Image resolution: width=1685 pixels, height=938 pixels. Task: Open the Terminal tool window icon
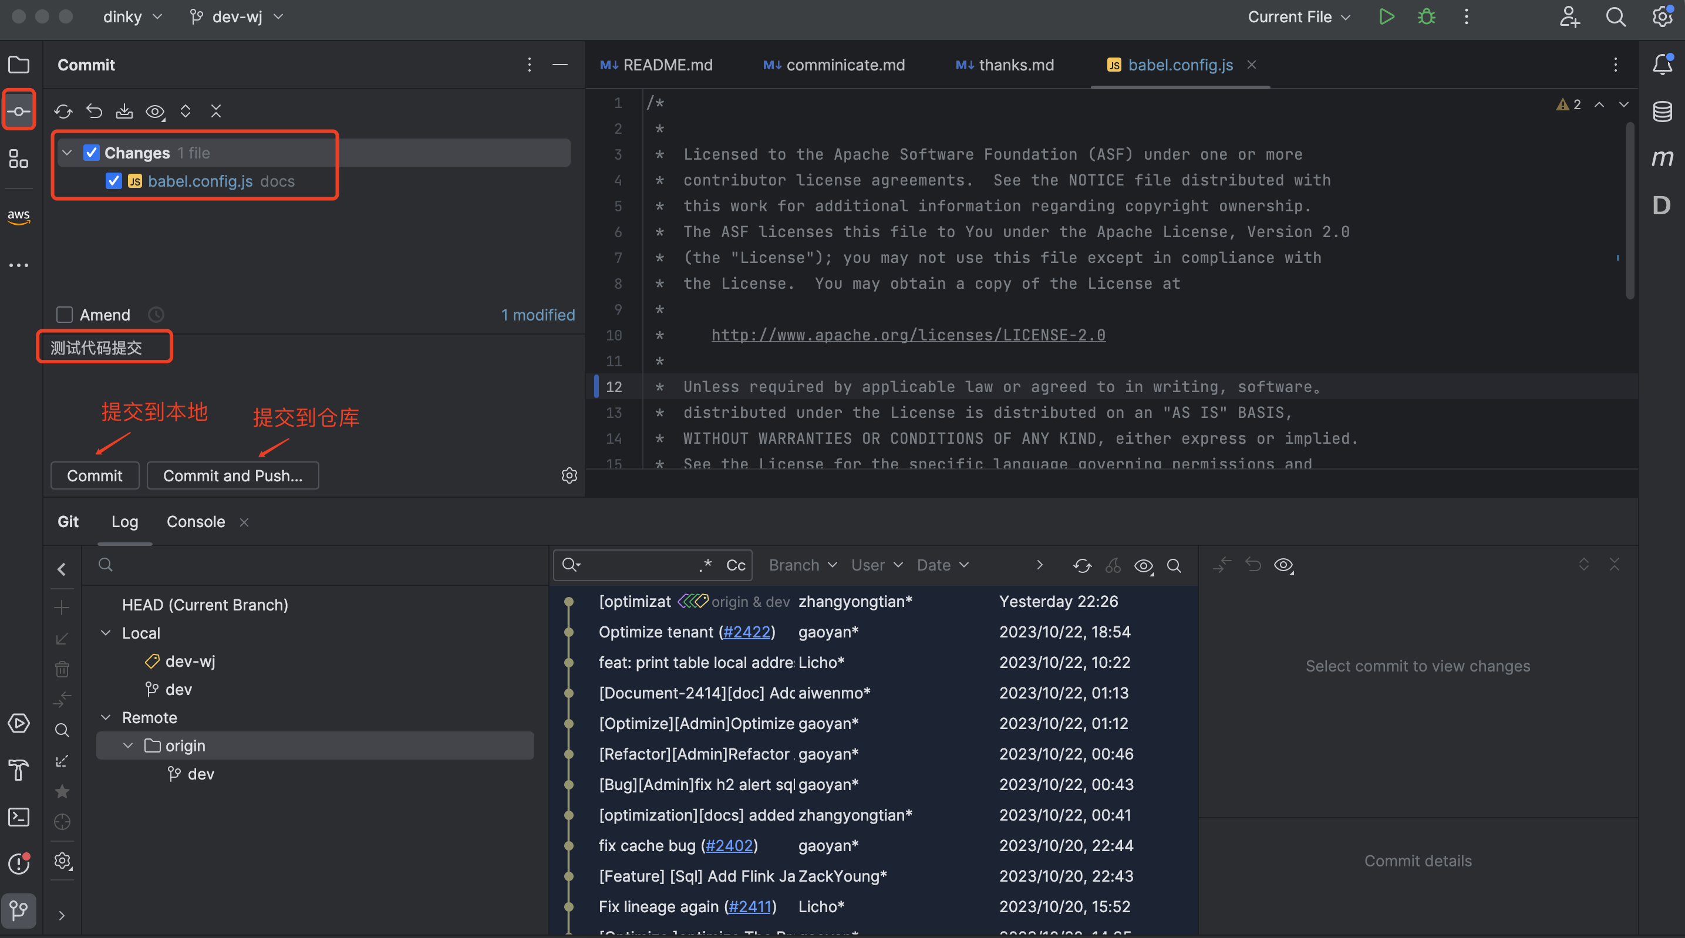click(x=19, y=816)
